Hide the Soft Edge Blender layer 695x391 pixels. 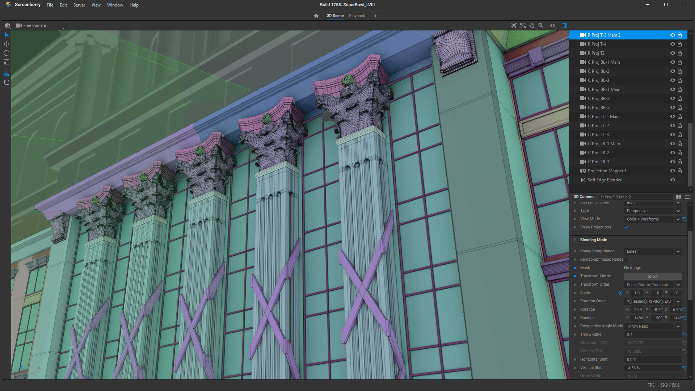pyautogui.click(x=673, y=180)
